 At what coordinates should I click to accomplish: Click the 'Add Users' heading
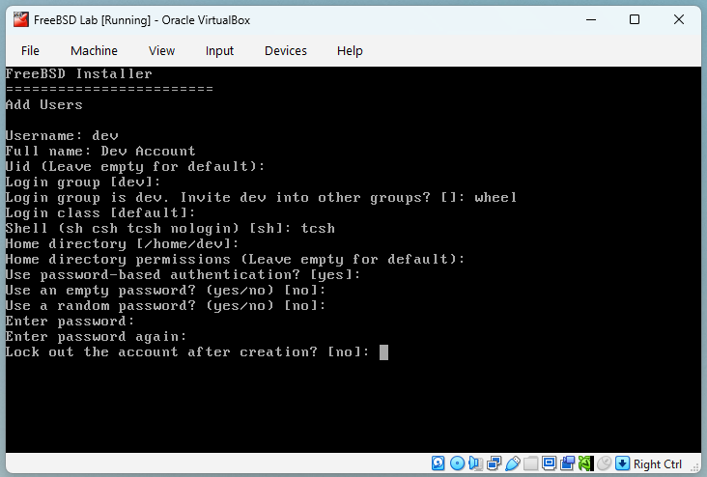[x=43, y=104]
